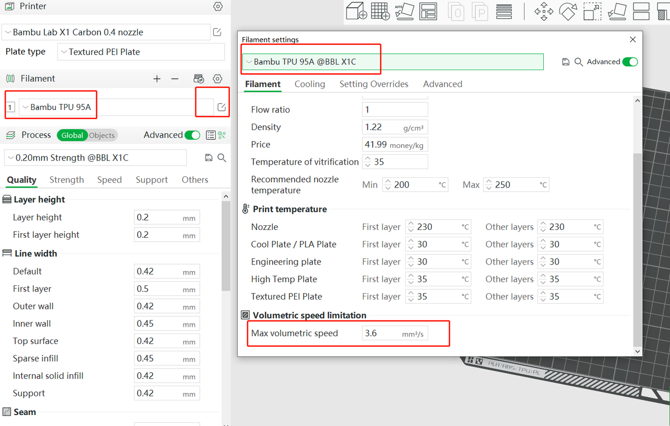Click the Sparse infill line width field
The height and width of the screenshot is (426, 670).
click(x=166, y=359)
